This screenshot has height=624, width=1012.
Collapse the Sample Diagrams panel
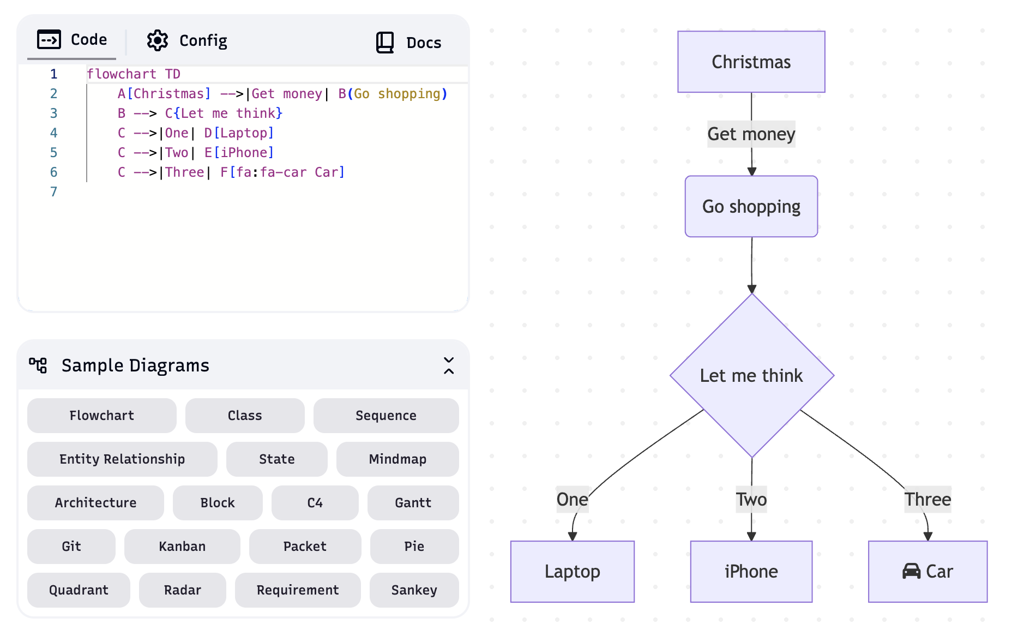click(x=449, y=365)
